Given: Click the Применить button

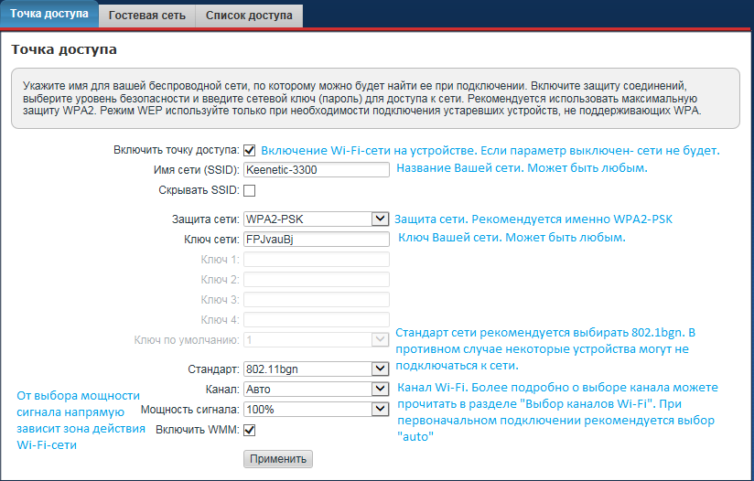Looking at the screenshot, I should pyautogui.click(x=277, y=458).
